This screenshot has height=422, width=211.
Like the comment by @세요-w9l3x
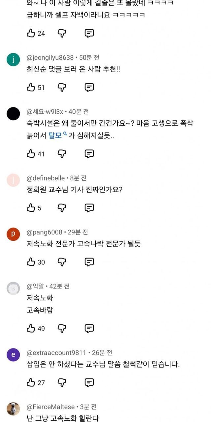[x=31, y=154]
